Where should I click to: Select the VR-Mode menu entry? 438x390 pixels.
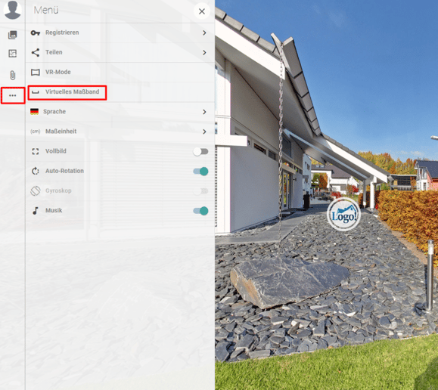[120, 72]
